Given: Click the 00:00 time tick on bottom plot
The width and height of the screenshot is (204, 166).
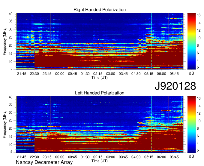Looking at the screenshot, I should pyautogui.click(x=60, y=157).
